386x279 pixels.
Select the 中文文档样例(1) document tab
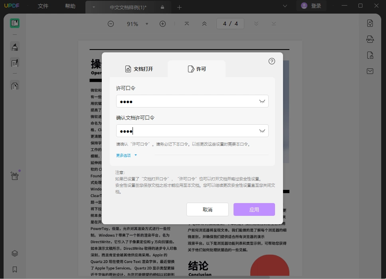pyautogui.click(x=128, y=7)
